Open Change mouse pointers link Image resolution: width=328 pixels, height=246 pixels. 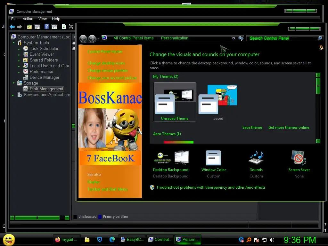108,70
